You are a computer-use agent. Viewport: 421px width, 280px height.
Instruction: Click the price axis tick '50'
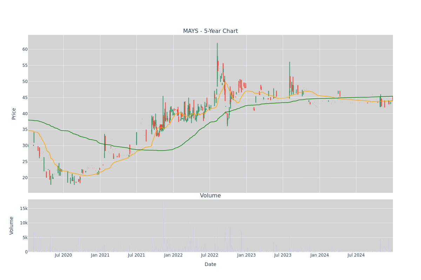point(25,82)
